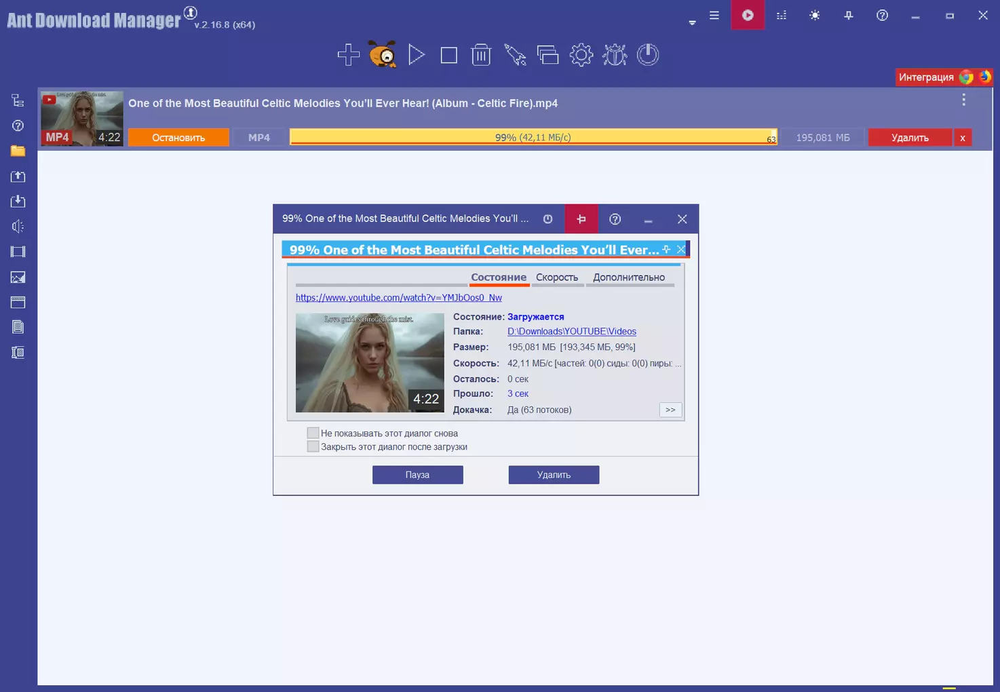Click the 195,081 МБ size in the download row
1000x692 pixels.
[x=823, y=138]
